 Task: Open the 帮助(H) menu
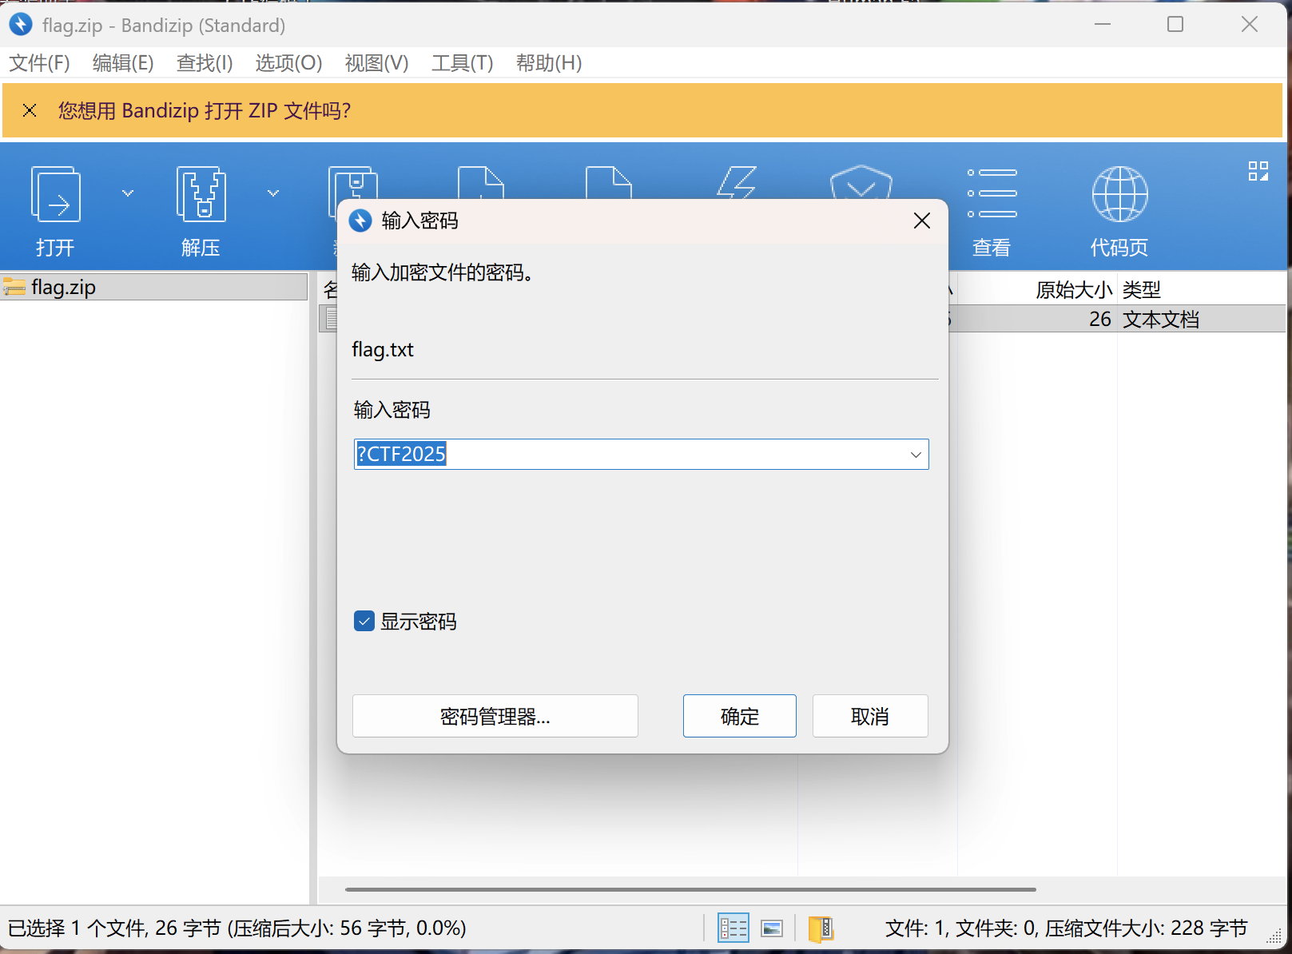click(x=549, y=62)
